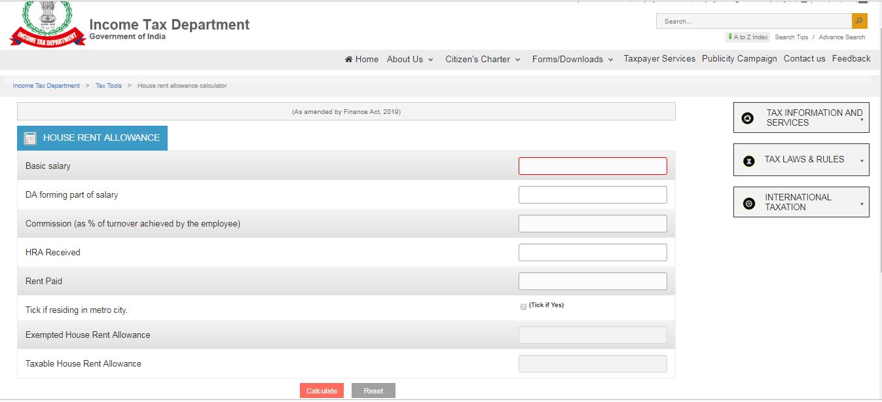The height and width of the screenshot is (402, 882).
Task: Click the TAX INFORMATION AND SERVICES circular icon
Action: [747, 118]
